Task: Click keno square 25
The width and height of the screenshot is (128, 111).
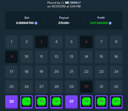Action: tap(12, 87)
